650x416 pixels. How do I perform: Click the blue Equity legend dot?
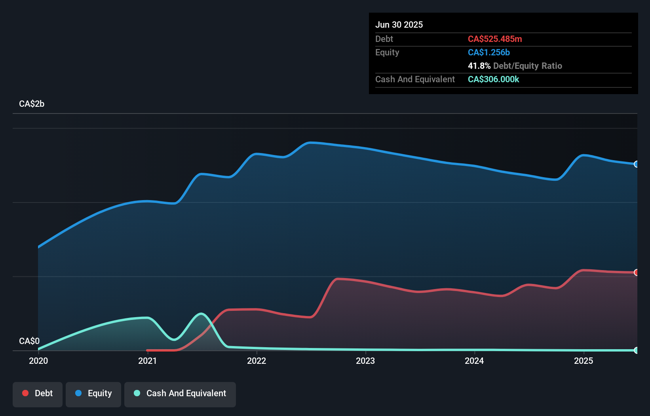pyautogui.click(x=78, y=393)
